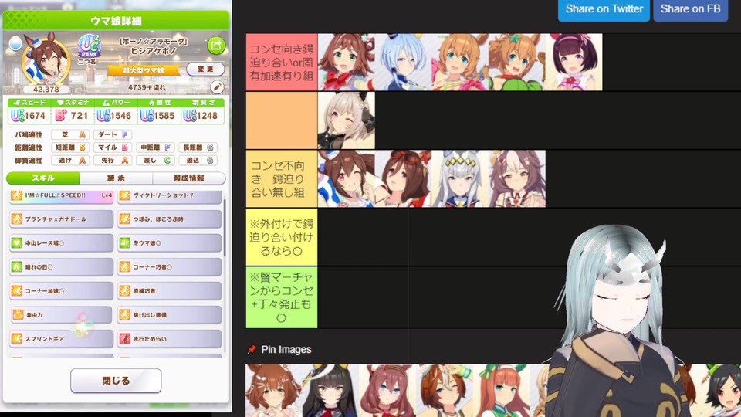
Task: Click the orange icon of コーナー巧者○ skill
Action: (x=125, y=267)
